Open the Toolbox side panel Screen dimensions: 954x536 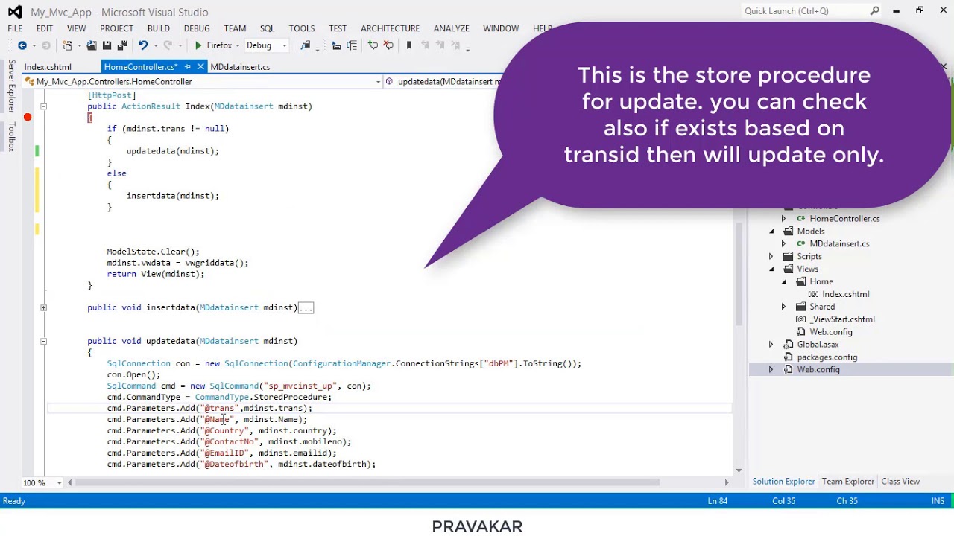tap(11, 136)
